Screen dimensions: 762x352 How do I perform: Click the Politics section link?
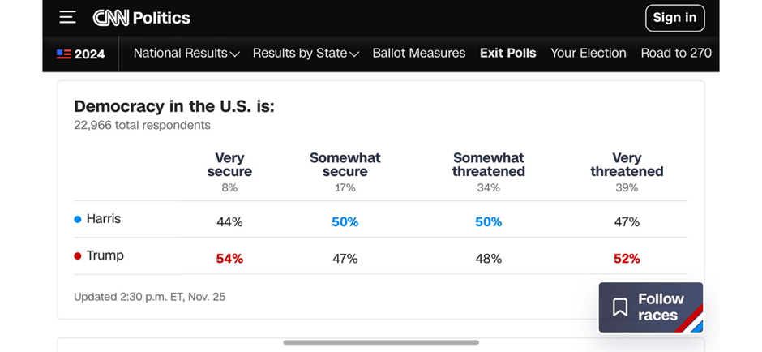point(161,18)
